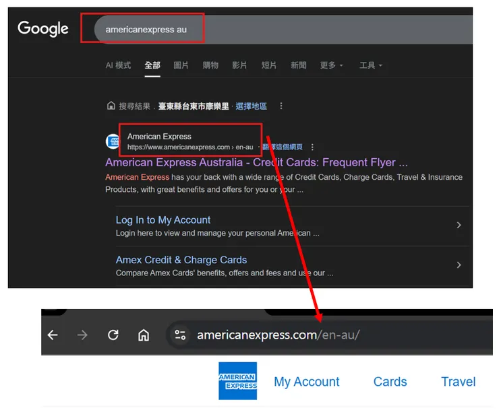
Task: Switch to the 新聞 tab
Action: point(299,65)
